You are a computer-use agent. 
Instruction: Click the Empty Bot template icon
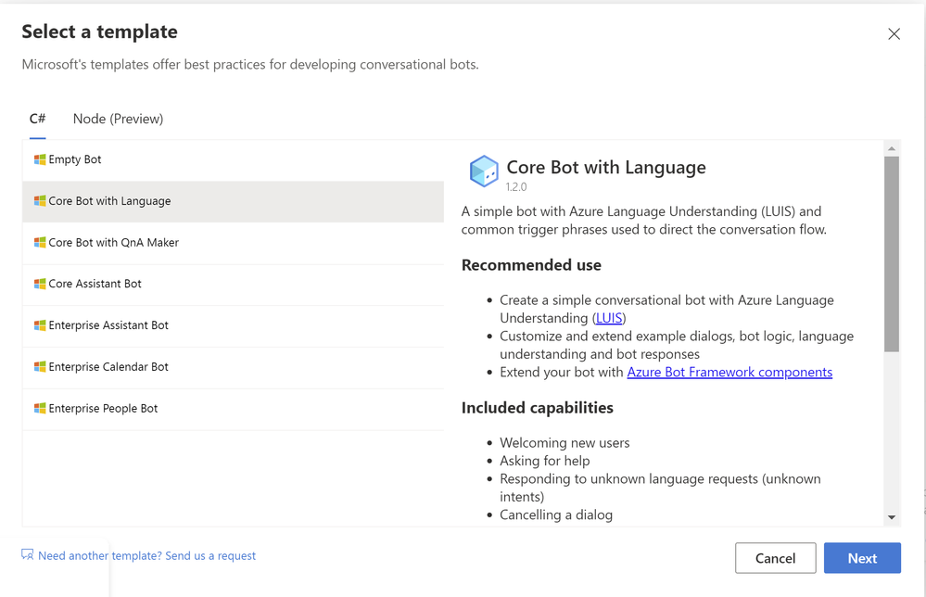coord(40,159)
